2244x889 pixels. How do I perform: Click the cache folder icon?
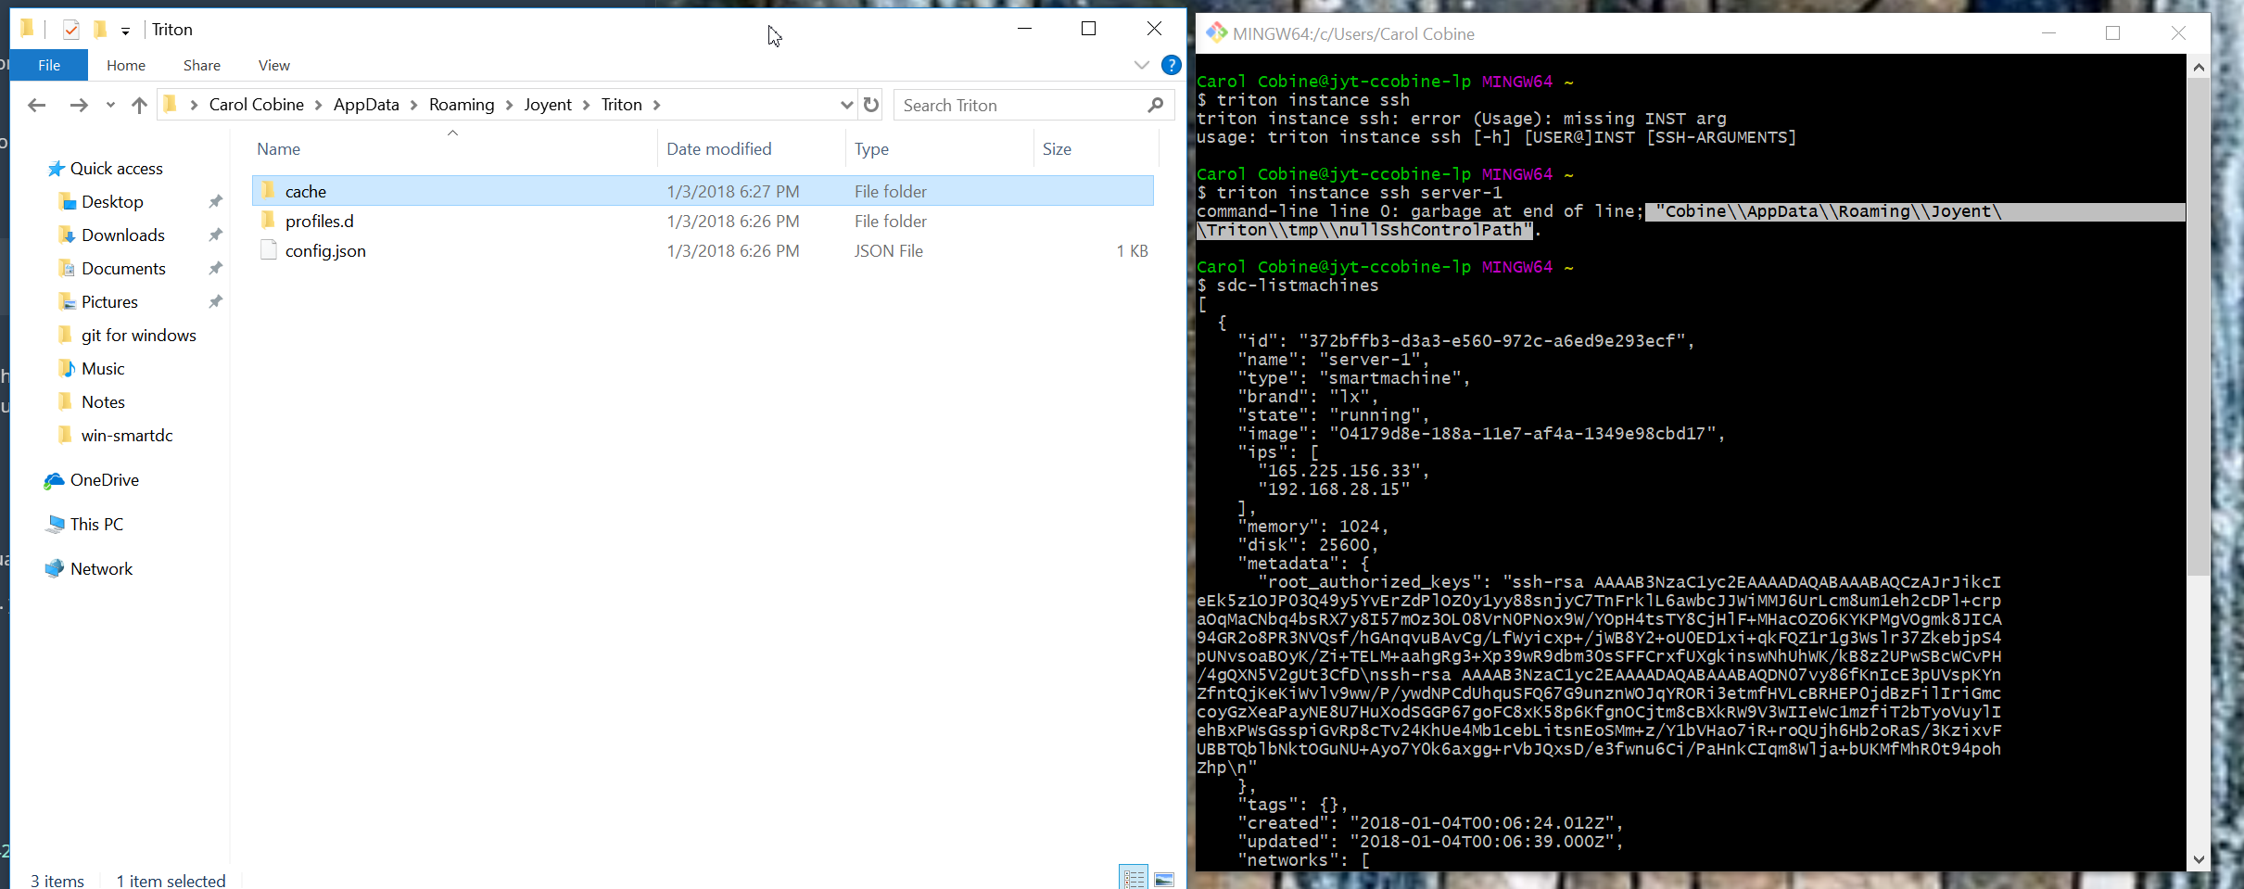[x=268, y=191]
